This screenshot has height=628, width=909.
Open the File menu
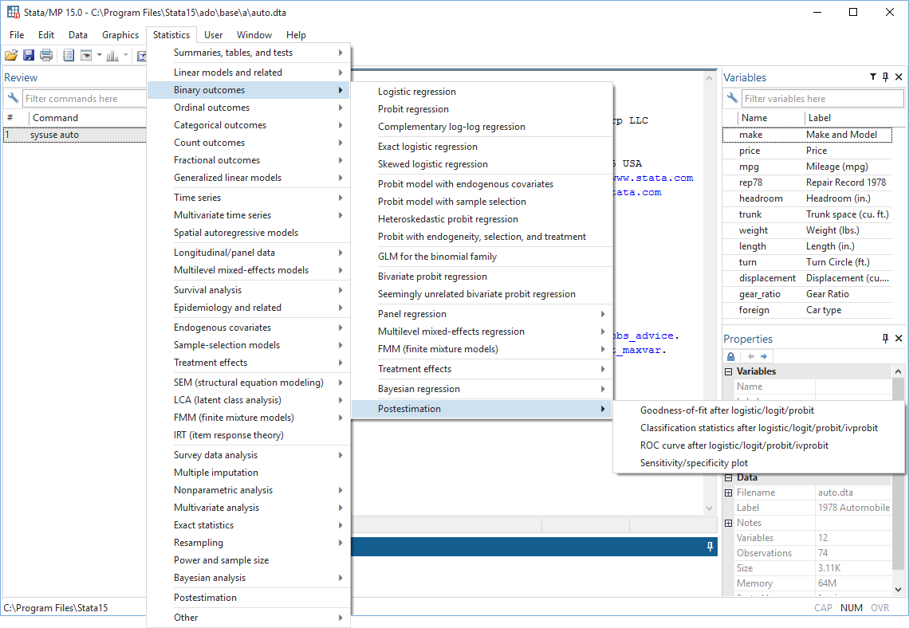pyautogui.click(x=17, y=35)
